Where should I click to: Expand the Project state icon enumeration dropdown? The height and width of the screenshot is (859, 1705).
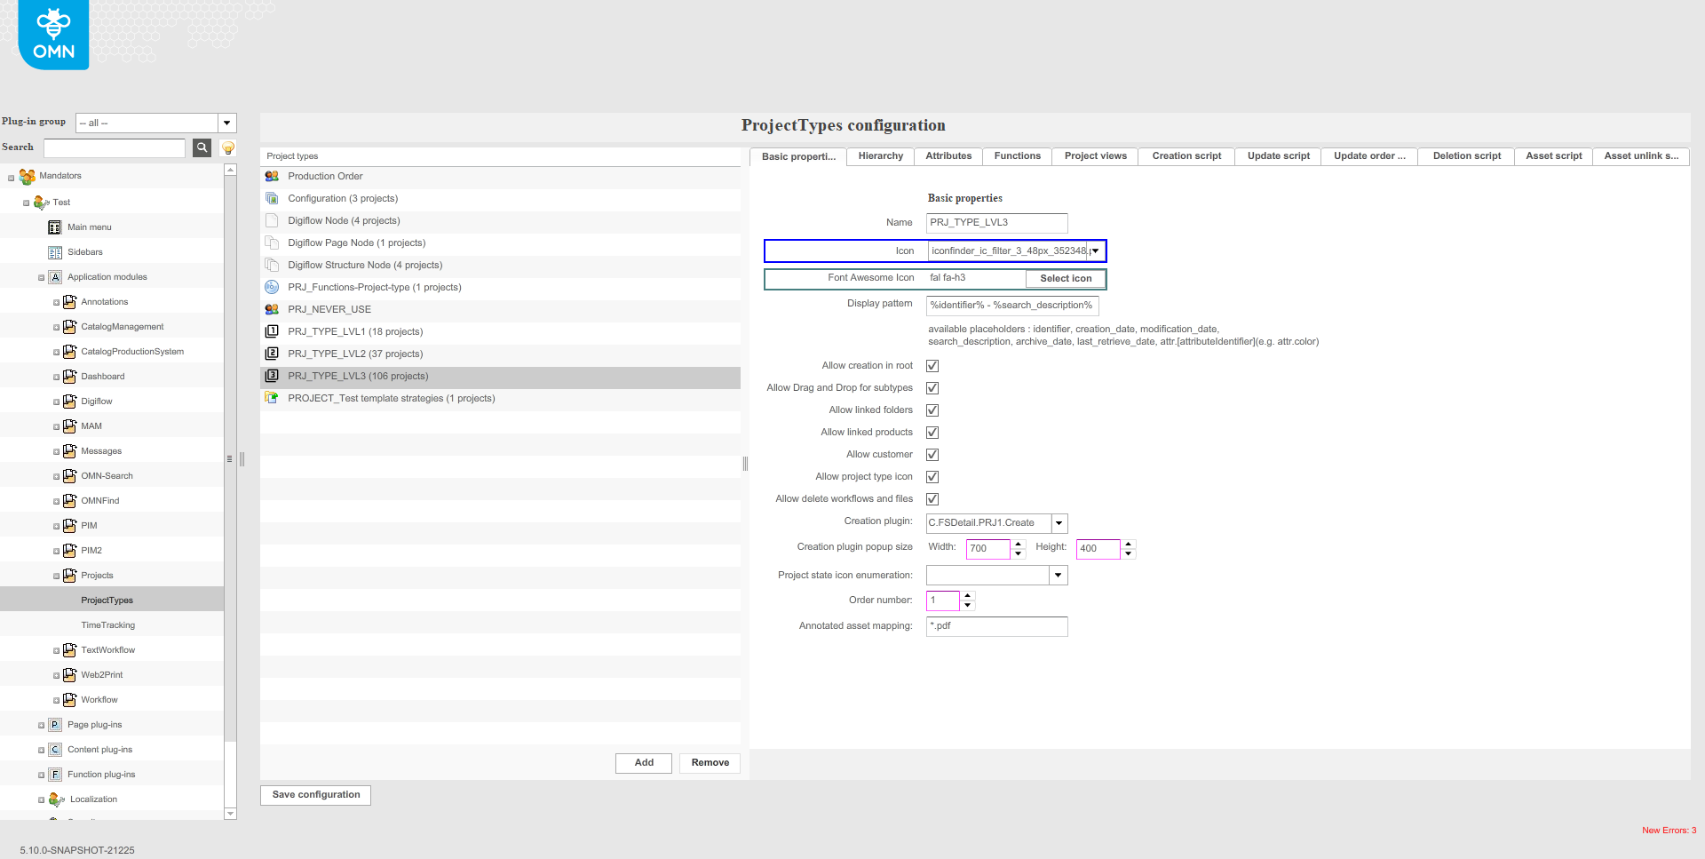[1058, 576]
